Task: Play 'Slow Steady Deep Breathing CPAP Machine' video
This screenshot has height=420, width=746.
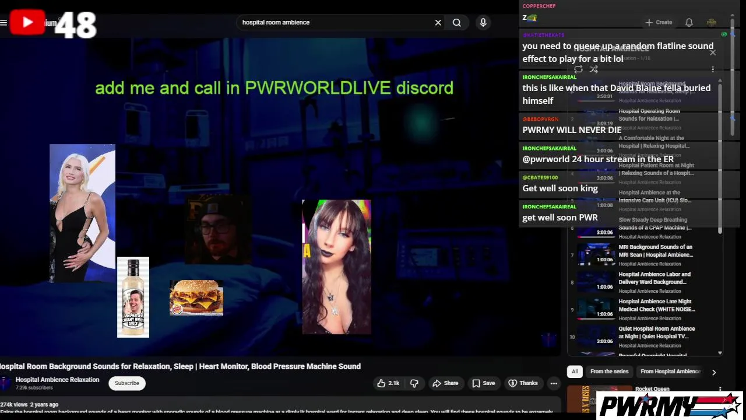Action: tap(643, 228)
